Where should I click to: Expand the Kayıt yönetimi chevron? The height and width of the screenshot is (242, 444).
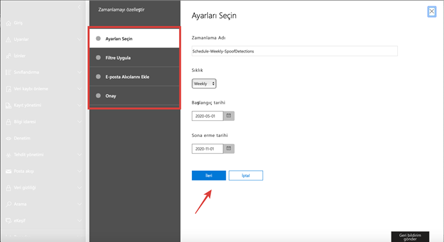(x=80, y=105)
